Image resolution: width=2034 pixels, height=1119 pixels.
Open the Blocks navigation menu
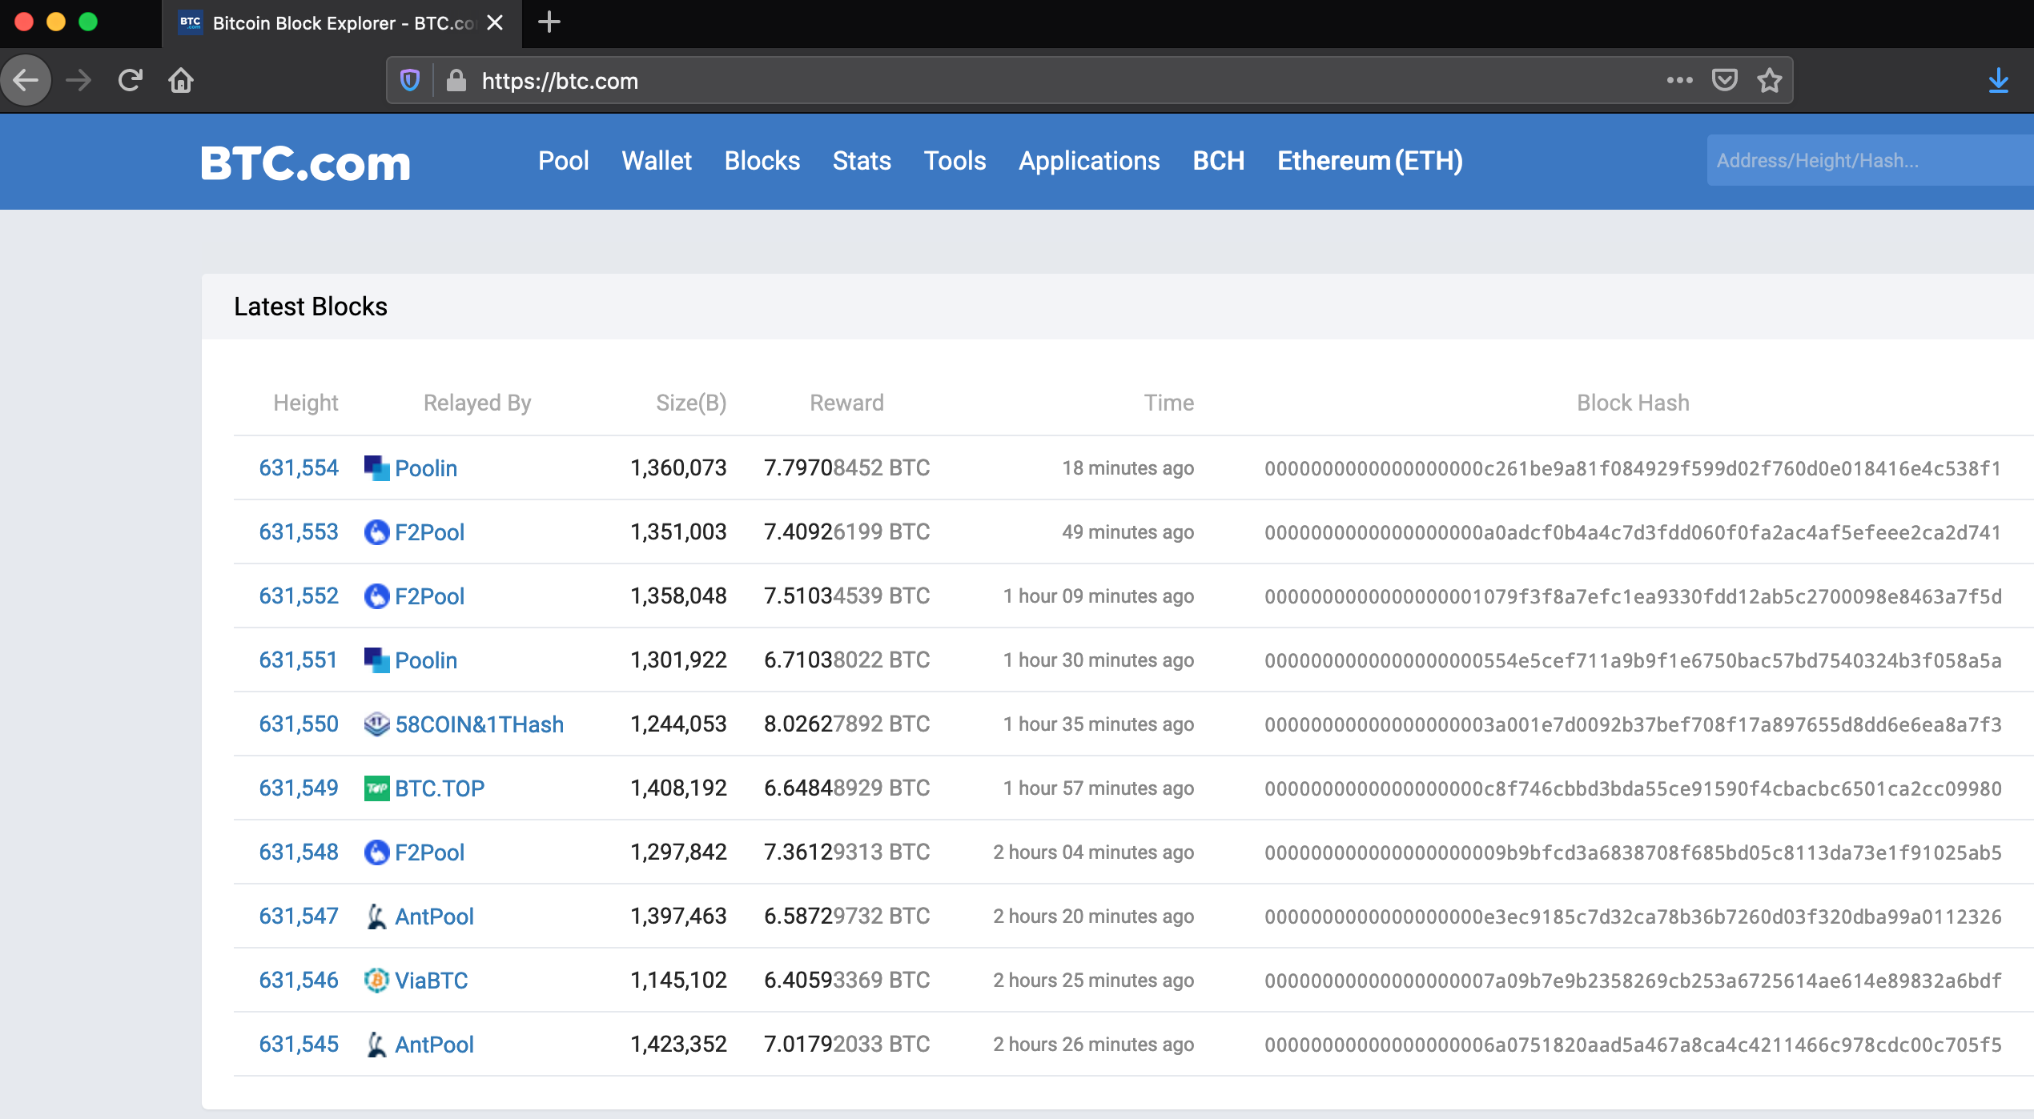pyautogui.click(x=762, y=161)
